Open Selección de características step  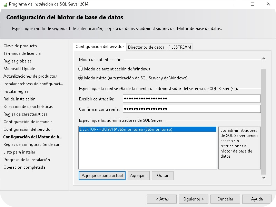[28, 107]
